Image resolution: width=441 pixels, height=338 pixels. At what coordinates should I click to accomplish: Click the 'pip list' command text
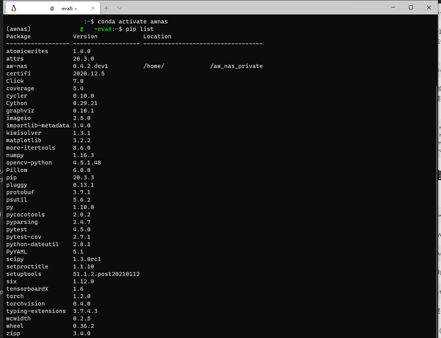pos(139,29)
